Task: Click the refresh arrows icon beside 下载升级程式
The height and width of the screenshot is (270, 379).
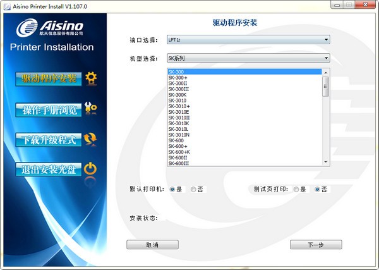Action: pyautogui.click(x=90, y=139)
